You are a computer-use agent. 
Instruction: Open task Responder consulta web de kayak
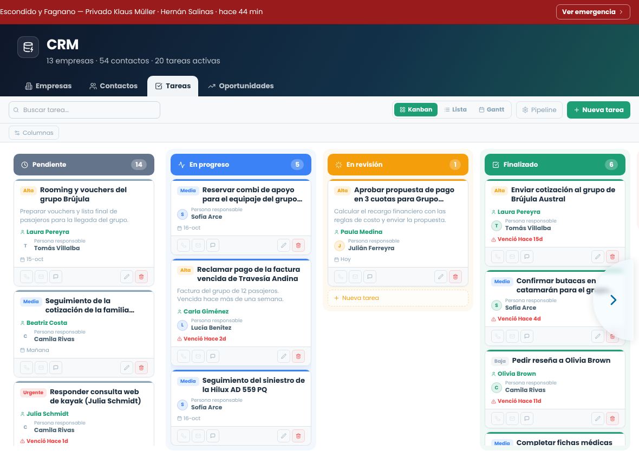coord(95,396)
